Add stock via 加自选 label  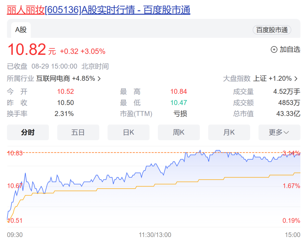pos(290,49)
